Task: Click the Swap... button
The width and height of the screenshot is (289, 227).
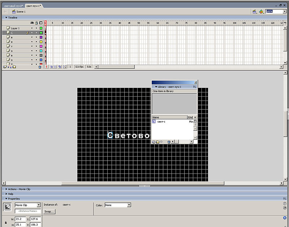Action: pos(49,211)
